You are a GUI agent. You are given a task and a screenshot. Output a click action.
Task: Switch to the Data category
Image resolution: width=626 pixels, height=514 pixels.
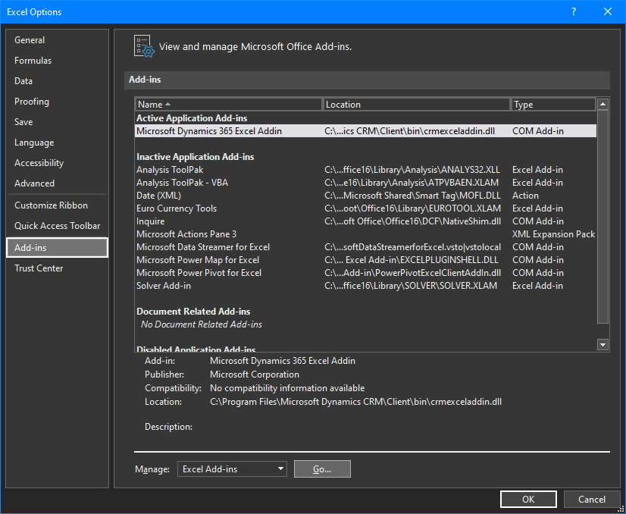pyautogui.click(x=57, y=81)
